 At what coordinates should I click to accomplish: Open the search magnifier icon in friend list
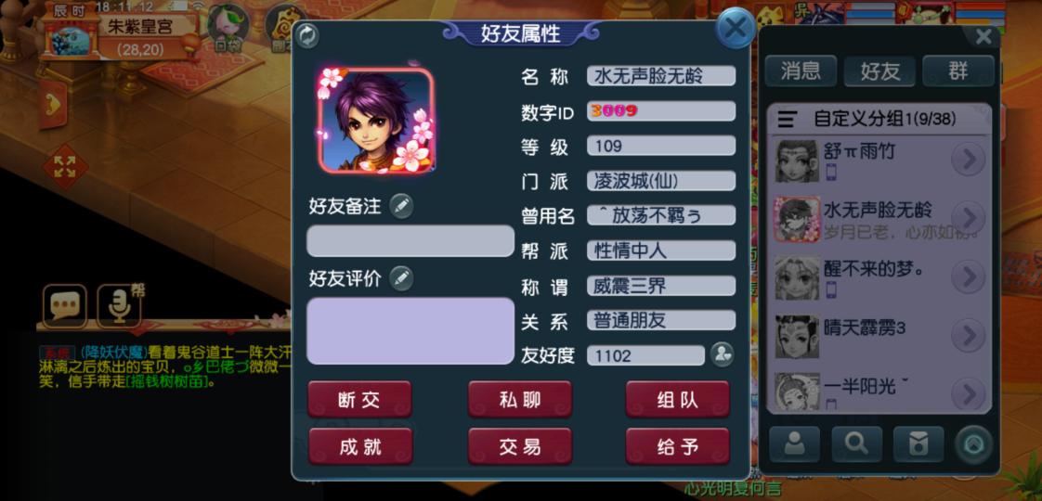(856, 443)
